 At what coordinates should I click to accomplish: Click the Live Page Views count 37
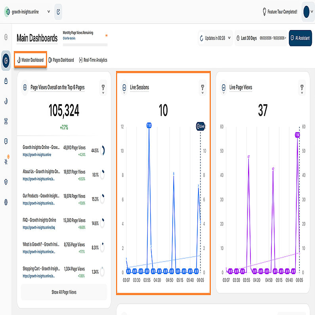263,110
